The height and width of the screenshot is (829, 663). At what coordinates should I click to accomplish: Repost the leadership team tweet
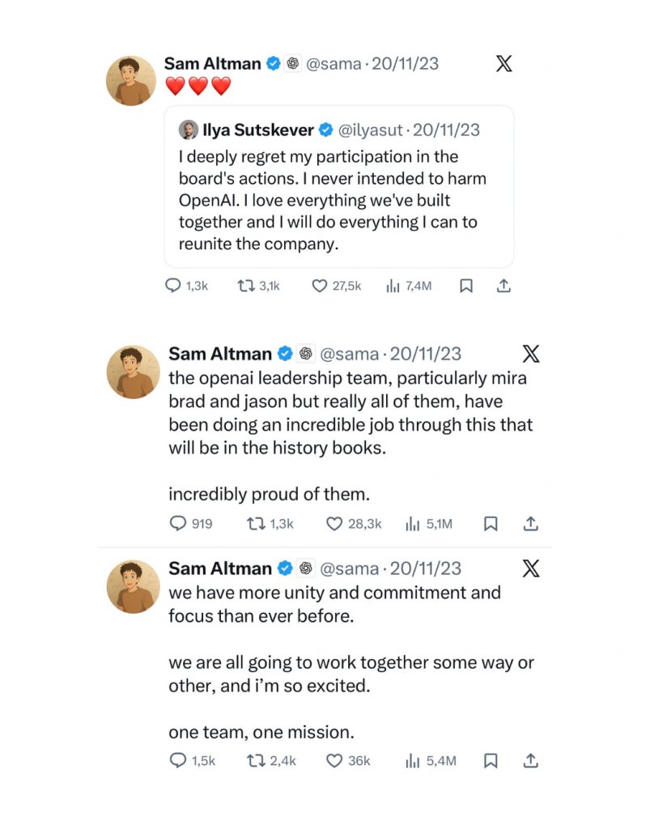click(255, 524)
